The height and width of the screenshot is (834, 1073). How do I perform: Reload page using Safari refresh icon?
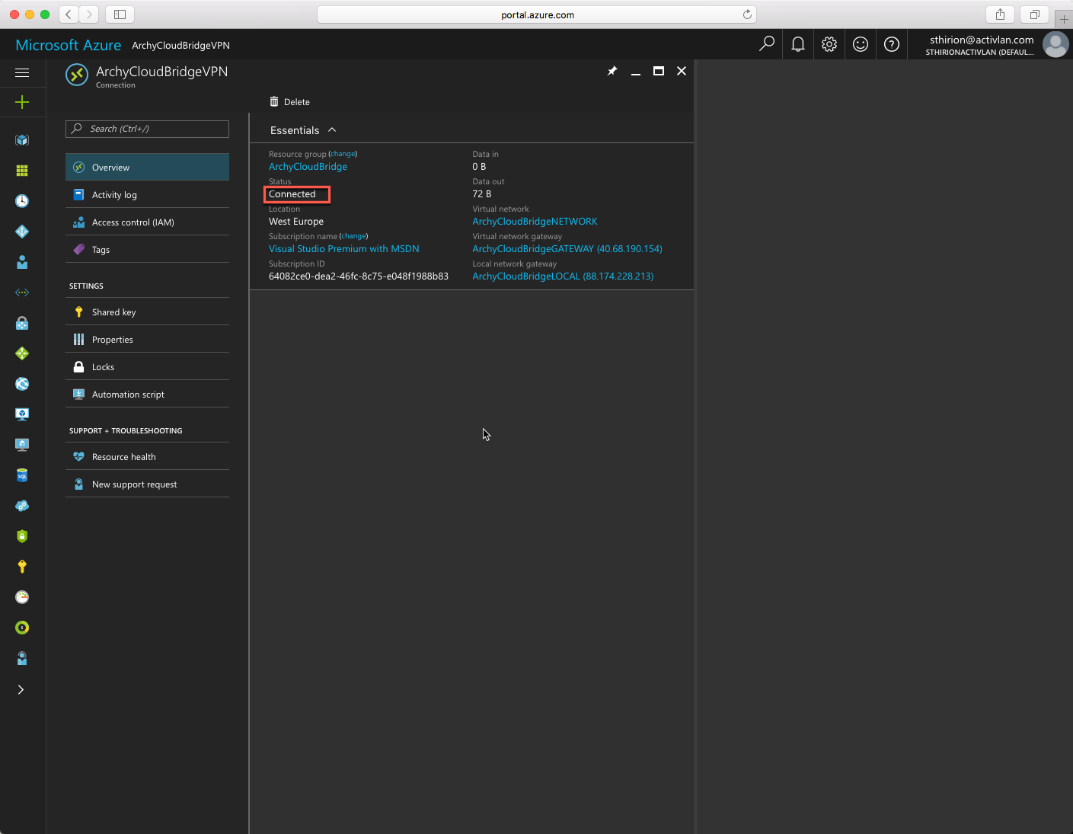pyautogui.click(x=747, y=14)
